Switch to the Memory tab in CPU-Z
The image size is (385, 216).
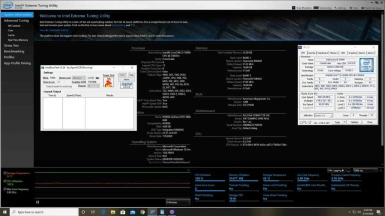(334, 53)
